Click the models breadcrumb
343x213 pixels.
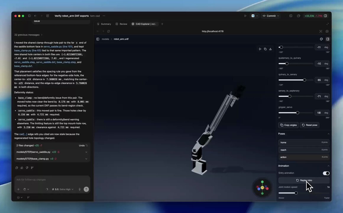[105, 39]
